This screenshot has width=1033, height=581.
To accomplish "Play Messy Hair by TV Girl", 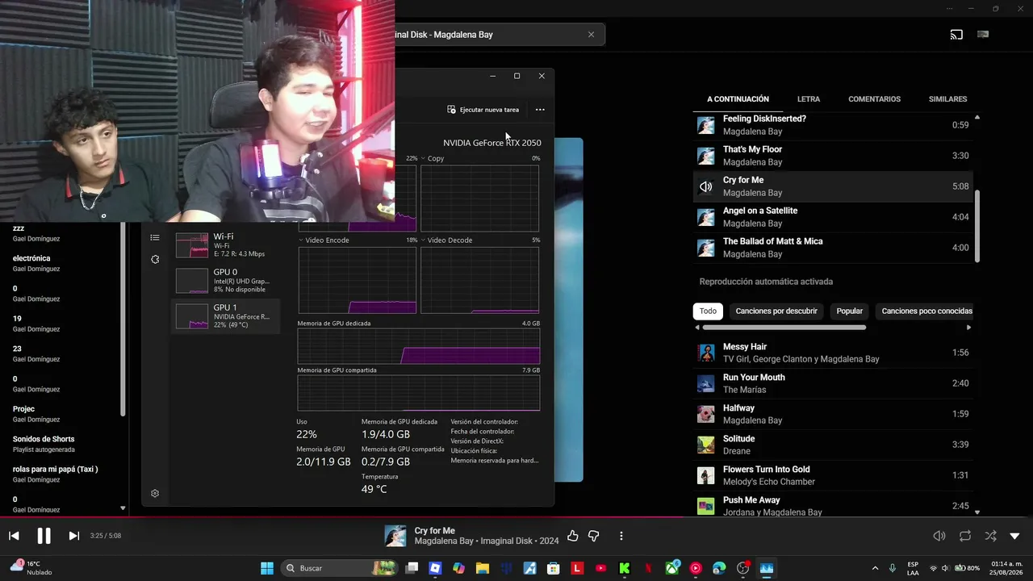I will (833, 353).
